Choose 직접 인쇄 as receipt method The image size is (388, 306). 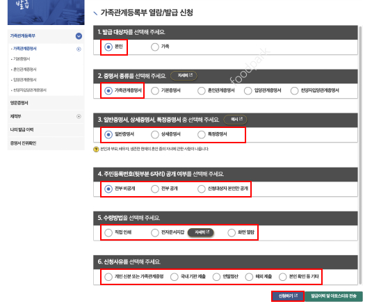pyautogui.click(x=108, y=233)
